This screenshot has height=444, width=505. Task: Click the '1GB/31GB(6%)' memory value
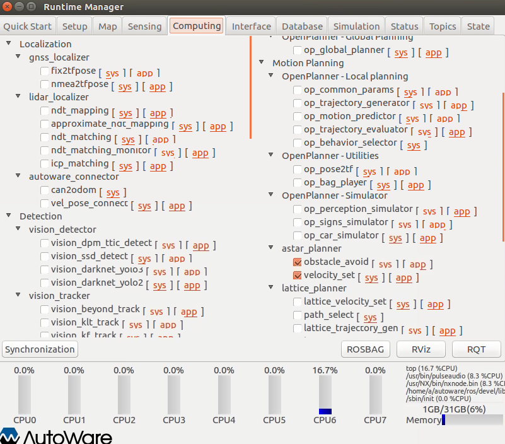(454, 409)
